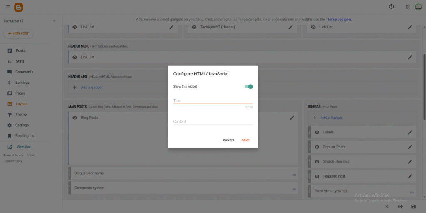Go to Theme in the sidebar

pyautogui.click(x=21, y=115)
